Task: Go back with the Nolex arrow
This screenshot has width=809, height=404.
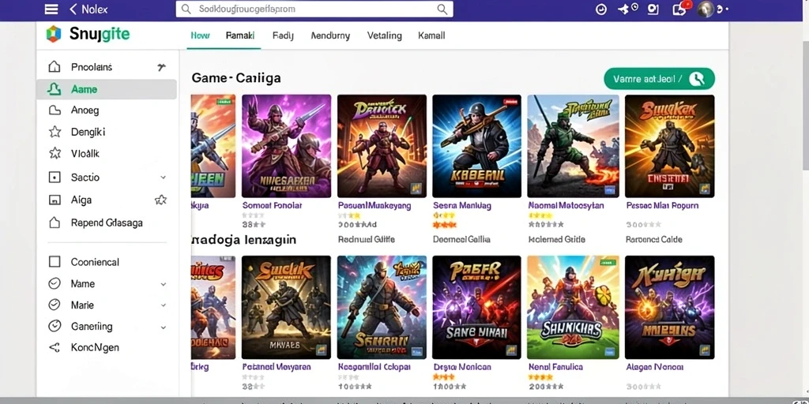Action: [73, 9]
